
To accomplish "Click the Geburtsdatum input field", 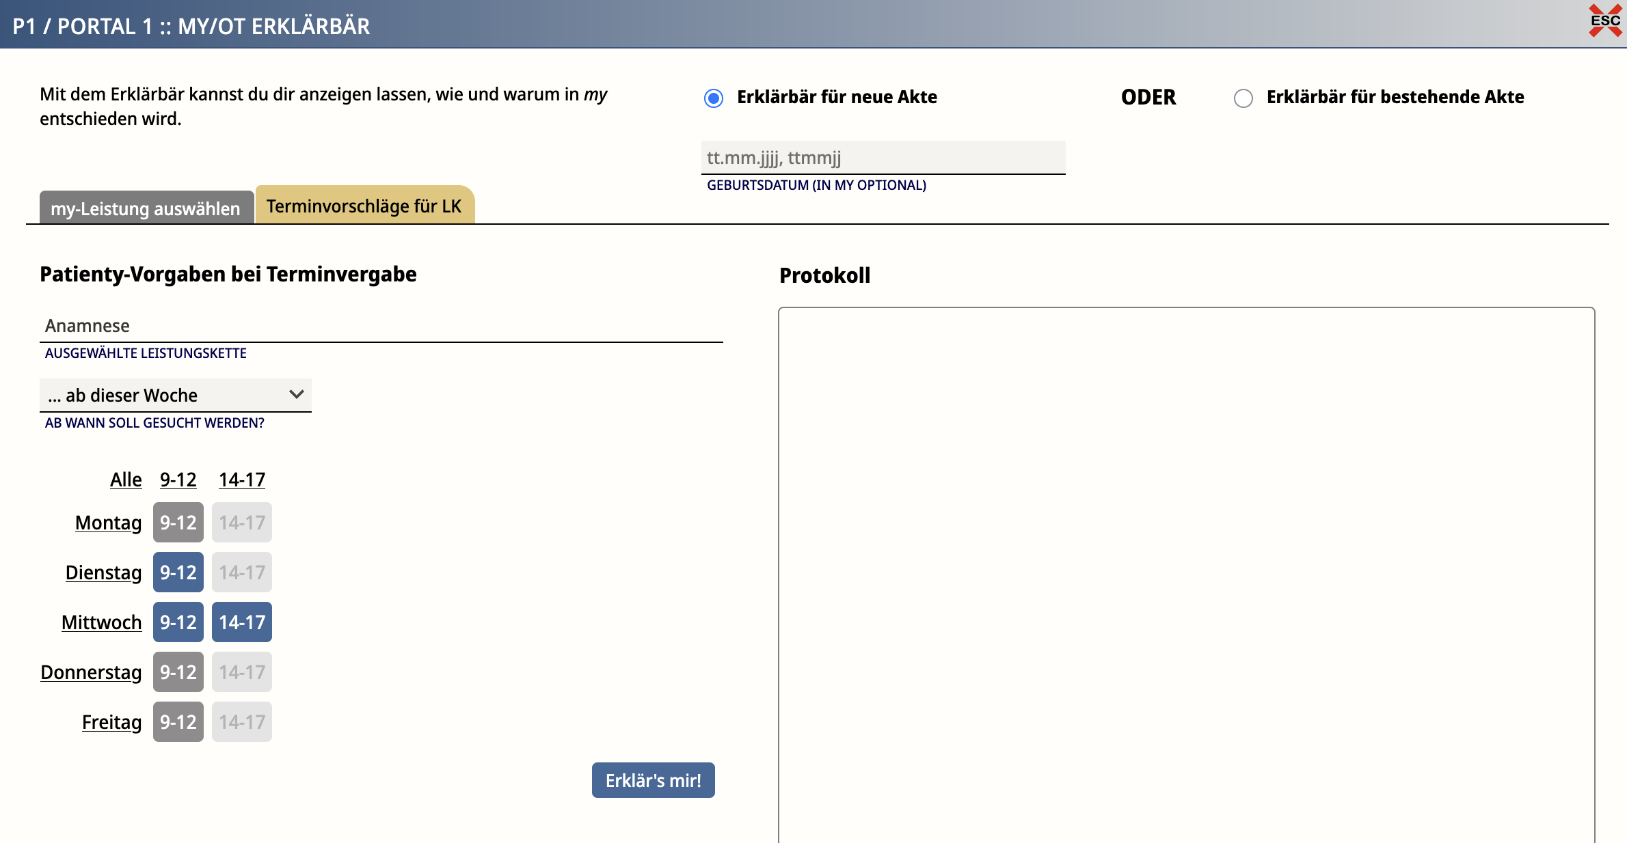I will pyautogui.click(x=883, y=158).
